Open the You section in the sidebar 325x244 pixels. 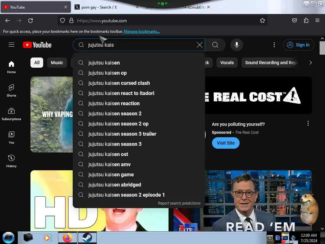coord(11,138)
